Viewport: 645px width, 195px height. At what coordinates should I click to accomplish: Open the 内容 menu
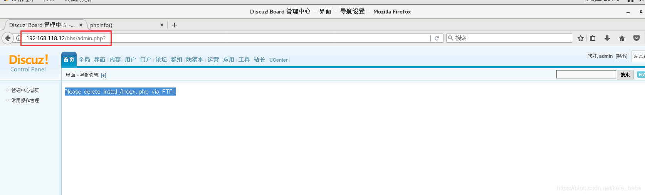(115, 60)
